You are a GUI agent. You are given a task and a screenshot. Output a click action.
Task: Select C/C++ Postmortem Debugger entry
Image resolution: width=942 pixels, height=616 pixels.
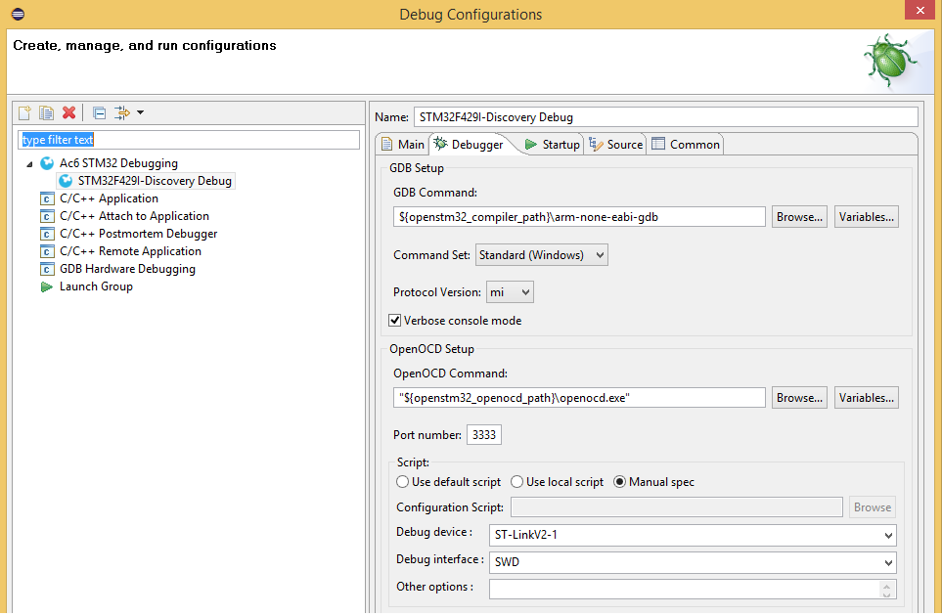pyautogui.click(x=138, y=234)
